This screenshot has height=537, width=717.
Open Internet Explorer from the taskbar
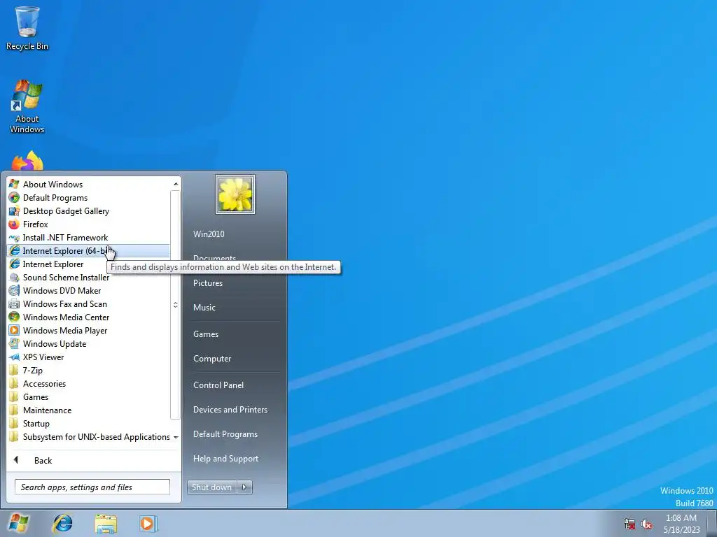click(x=62, y=523)
